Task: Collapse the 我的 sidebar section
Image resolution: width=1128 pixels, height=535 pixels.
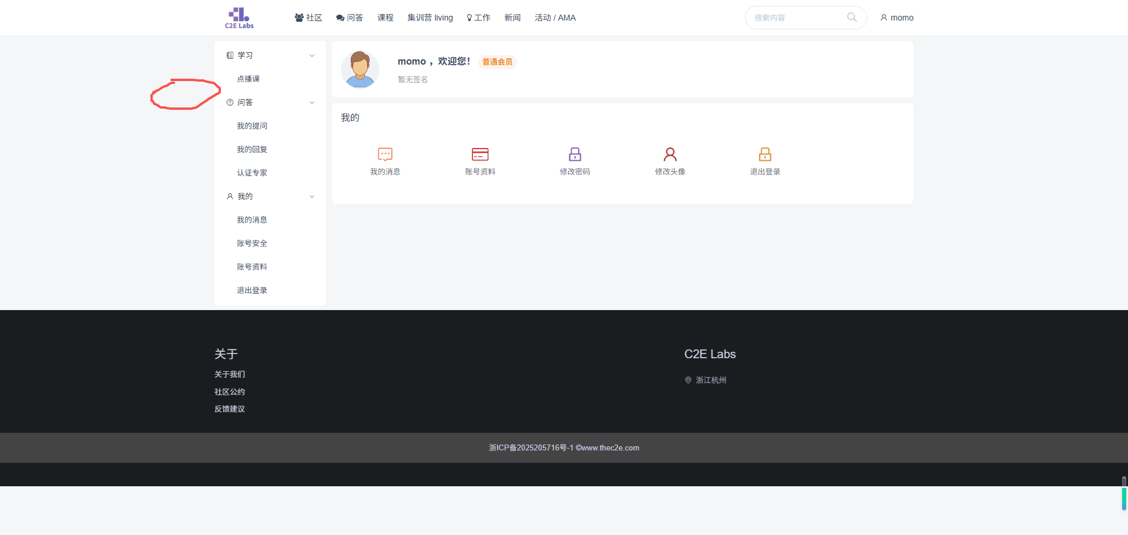Action: tap(312, 197)
